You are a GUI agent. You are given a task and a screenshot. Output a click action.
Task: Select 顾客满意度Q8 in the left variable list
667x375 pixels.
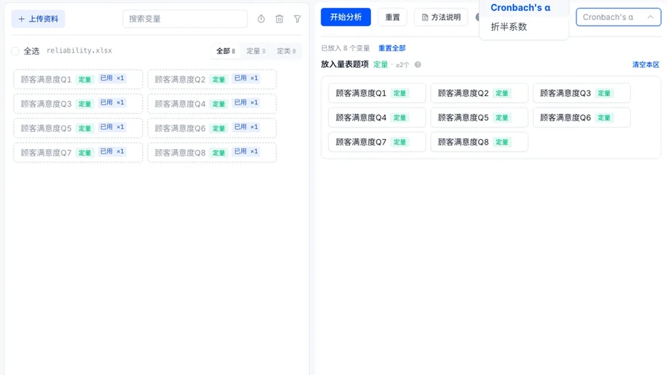pyautogui.click(x=212, y=152)
